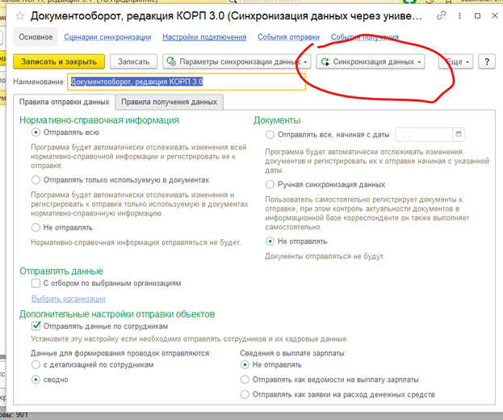Viewport: 503px width, 420px height.
Task: Open Выбрать организации link
Action: (x=69, y=299)
